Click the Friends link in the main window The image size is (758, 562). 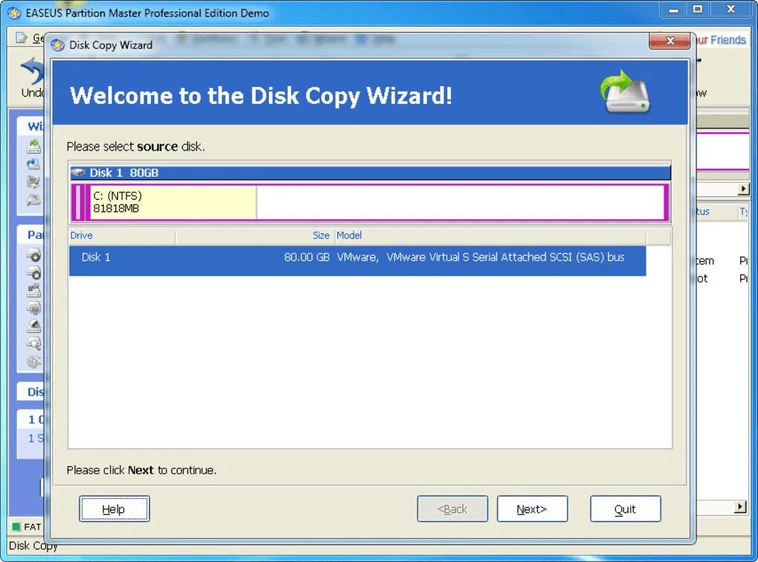coord(728,39)
